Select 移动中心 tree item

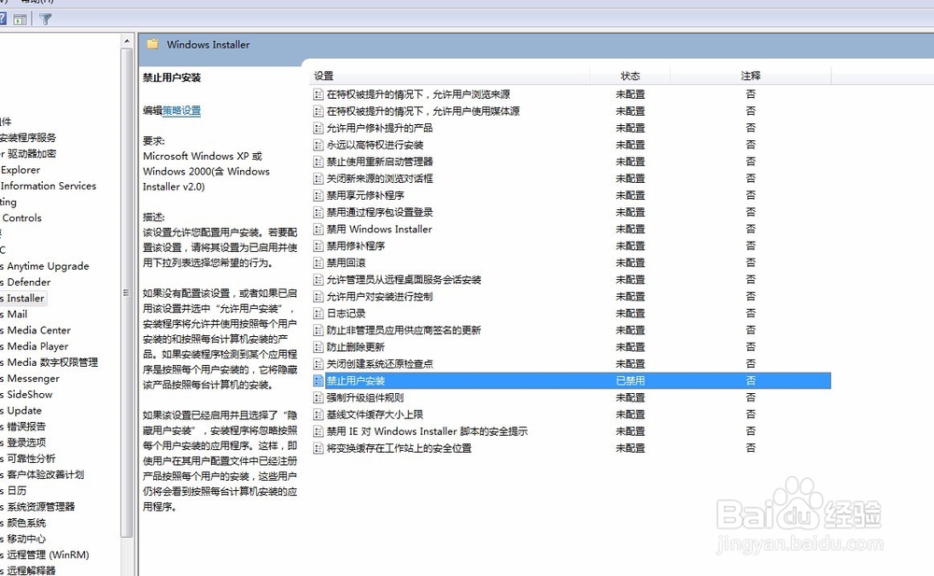tap(25, 539)
